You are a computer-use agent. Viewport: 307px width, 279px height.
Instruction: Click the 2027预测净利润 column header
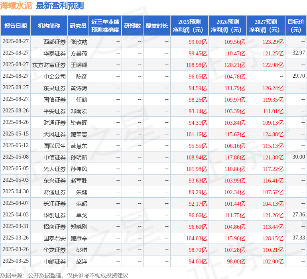266,26
